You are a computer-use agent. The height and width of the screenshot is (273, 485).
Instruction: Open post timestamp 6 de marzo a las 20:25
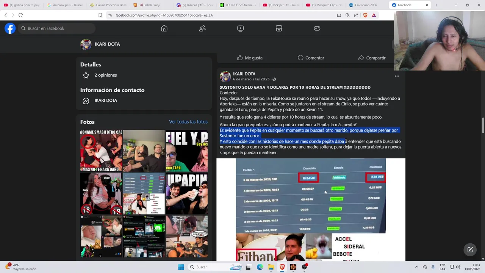click(x=251, y=79)
